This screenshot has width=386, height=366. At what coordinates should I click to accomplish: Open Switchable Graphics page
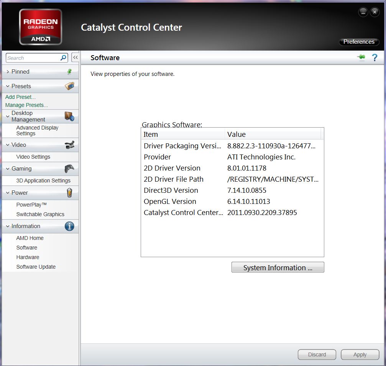40,214
